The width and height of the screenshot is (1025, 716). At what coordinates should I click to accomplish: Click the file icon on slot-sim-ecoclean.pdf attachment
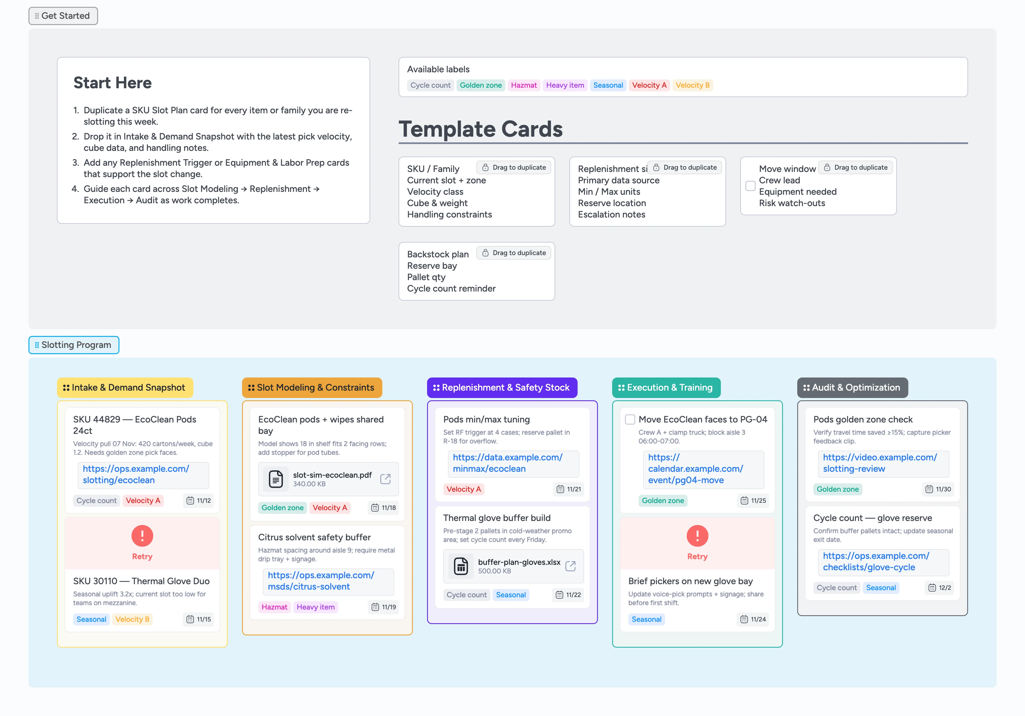pyautogui.click(x=276, y=479)
